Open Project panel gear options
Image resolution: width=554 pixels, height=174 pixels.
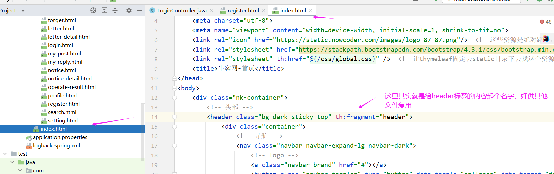[x=129, y=10]
